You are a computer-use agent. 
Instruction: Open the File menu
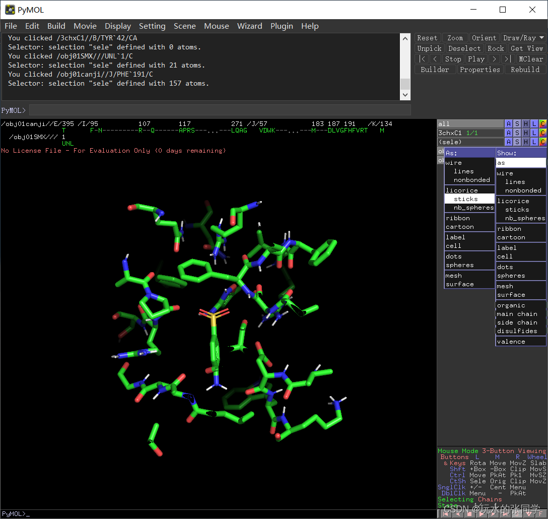(11, 26)
